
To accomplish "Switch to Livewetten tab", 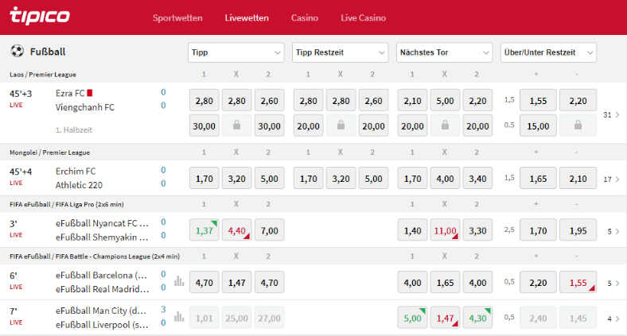I will 247,18.
